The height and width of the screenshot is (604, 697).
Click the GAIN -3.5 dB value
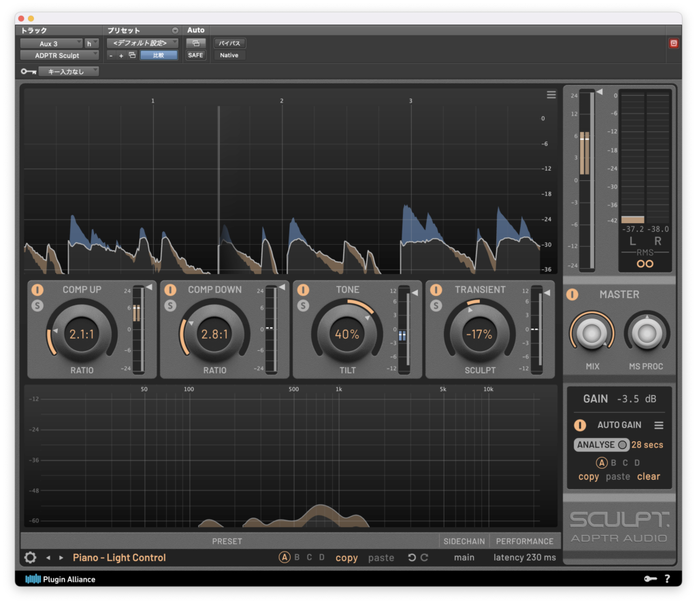[636, 399]
